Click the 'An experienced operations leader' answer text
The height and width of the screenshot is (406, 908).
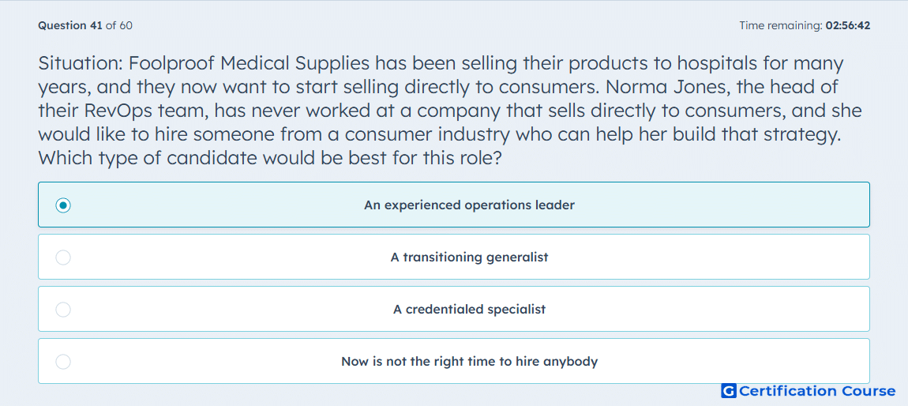tap(469, 205)
